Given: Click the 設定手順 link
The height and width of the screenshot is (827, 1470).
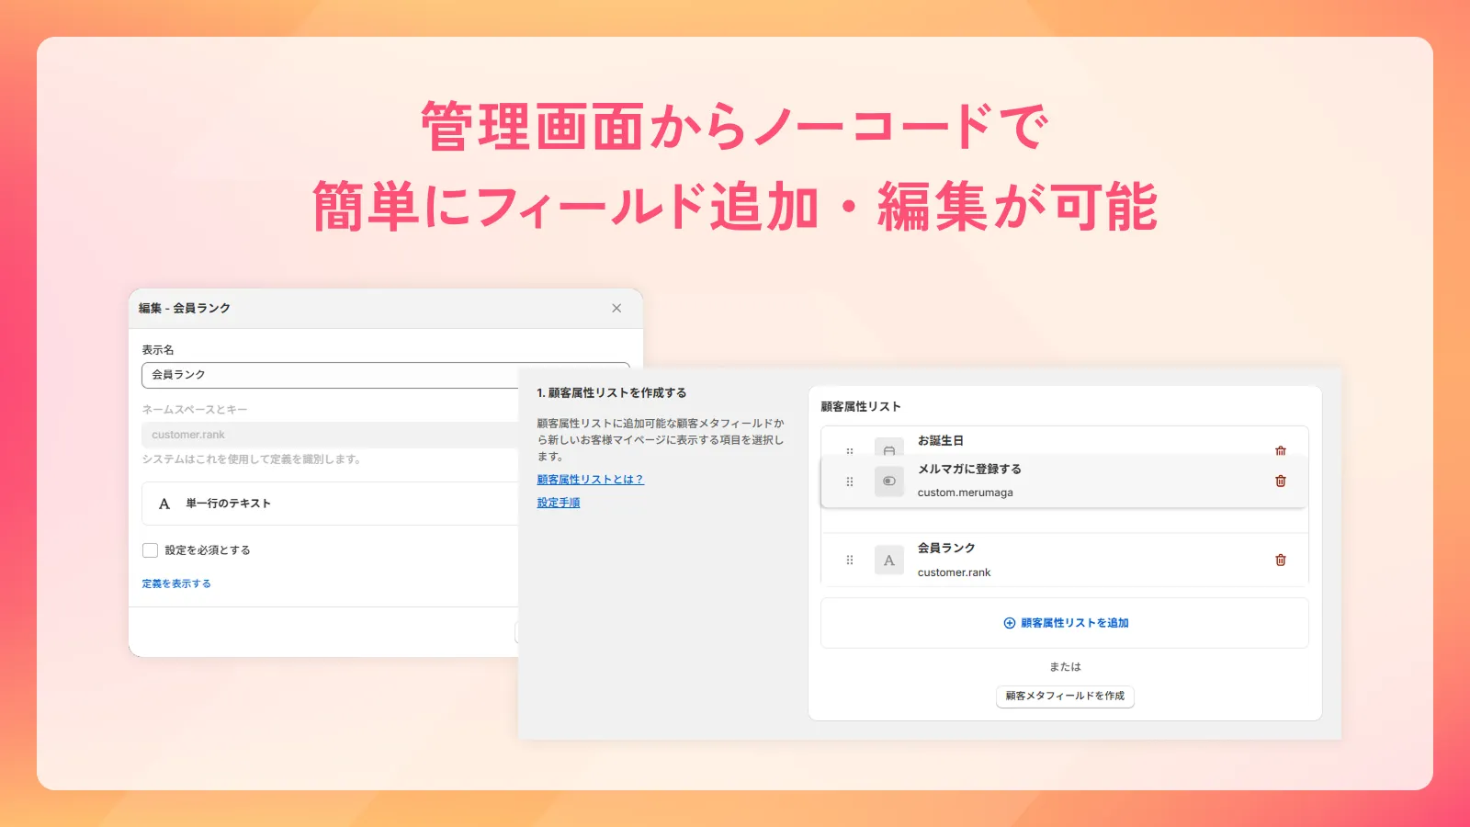Looking at the screenshot, I should (x=557, y=503).
